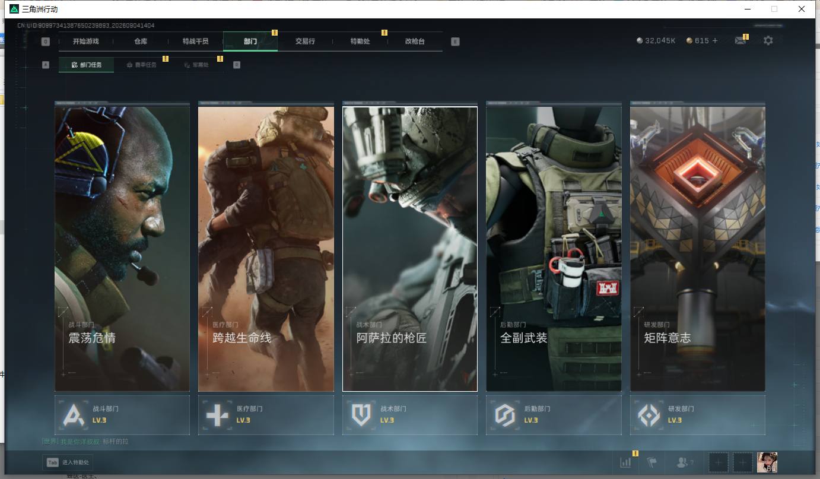Click the 后勤部门 hexagon icon
Screen dimensions: 820x479
pyautogui.click(x=505, y=415)
